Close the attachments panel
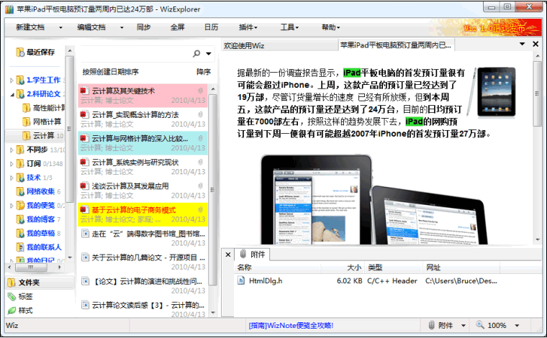 tap(228, 255)
